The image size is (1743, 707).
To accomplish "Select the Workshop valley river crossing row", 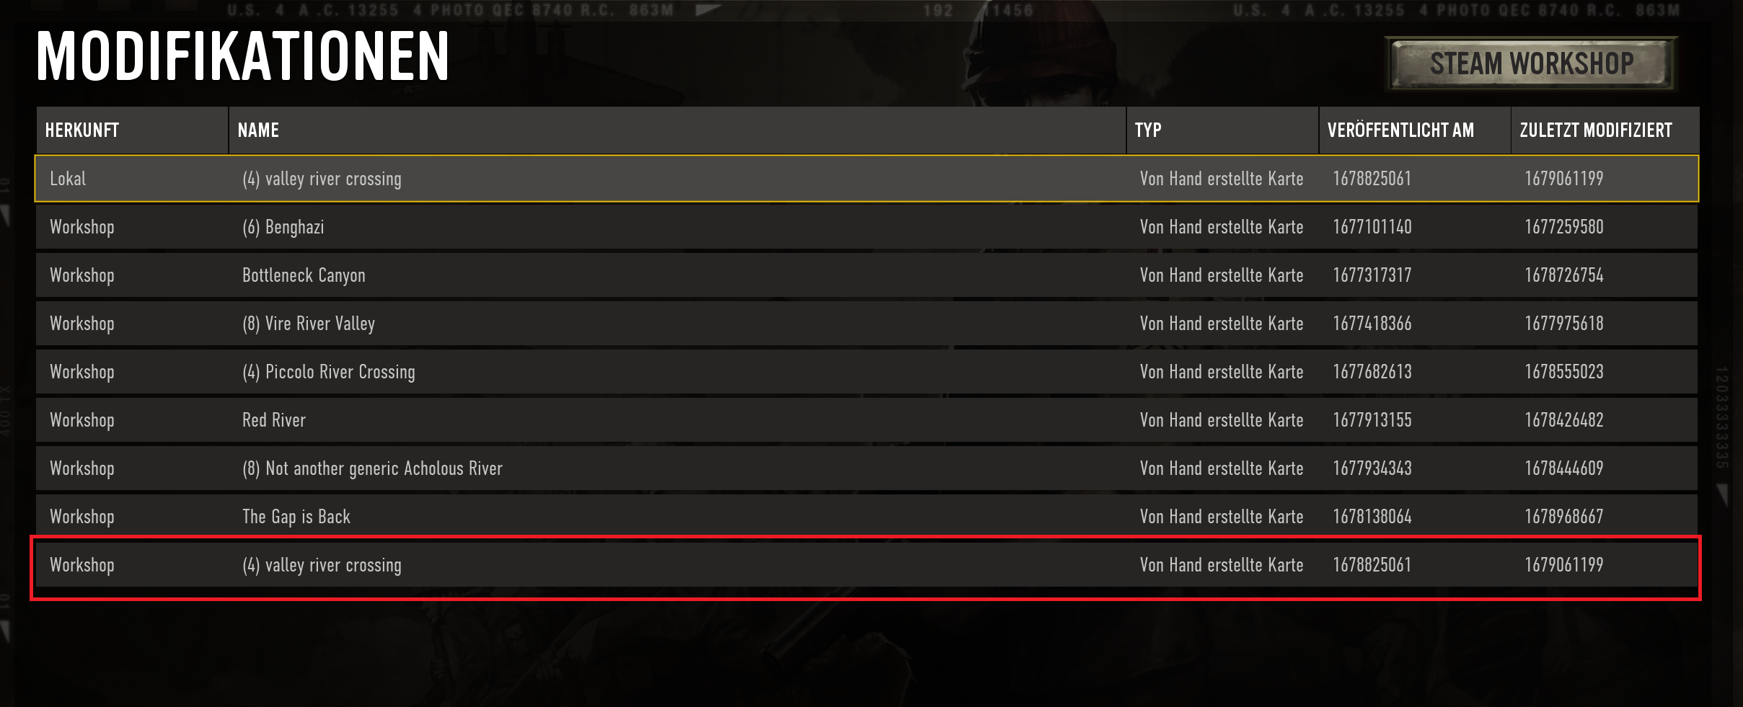I will (x=867, y=565).
